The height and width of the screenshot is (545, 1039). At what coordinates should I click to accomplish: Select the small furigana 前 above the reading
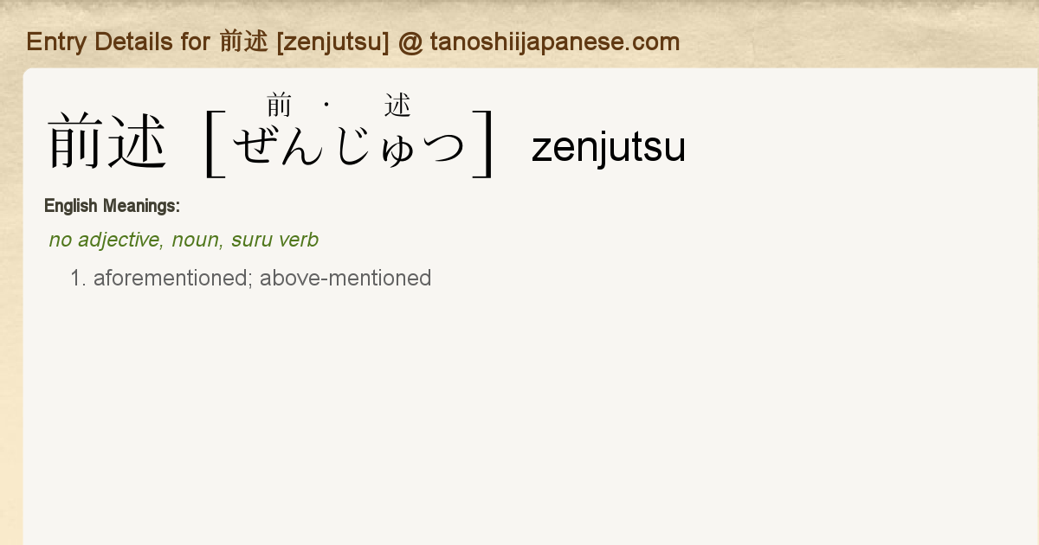[x=279, y=106]
